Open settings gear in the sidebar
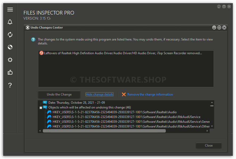The image size is (236, 159). 10,60
